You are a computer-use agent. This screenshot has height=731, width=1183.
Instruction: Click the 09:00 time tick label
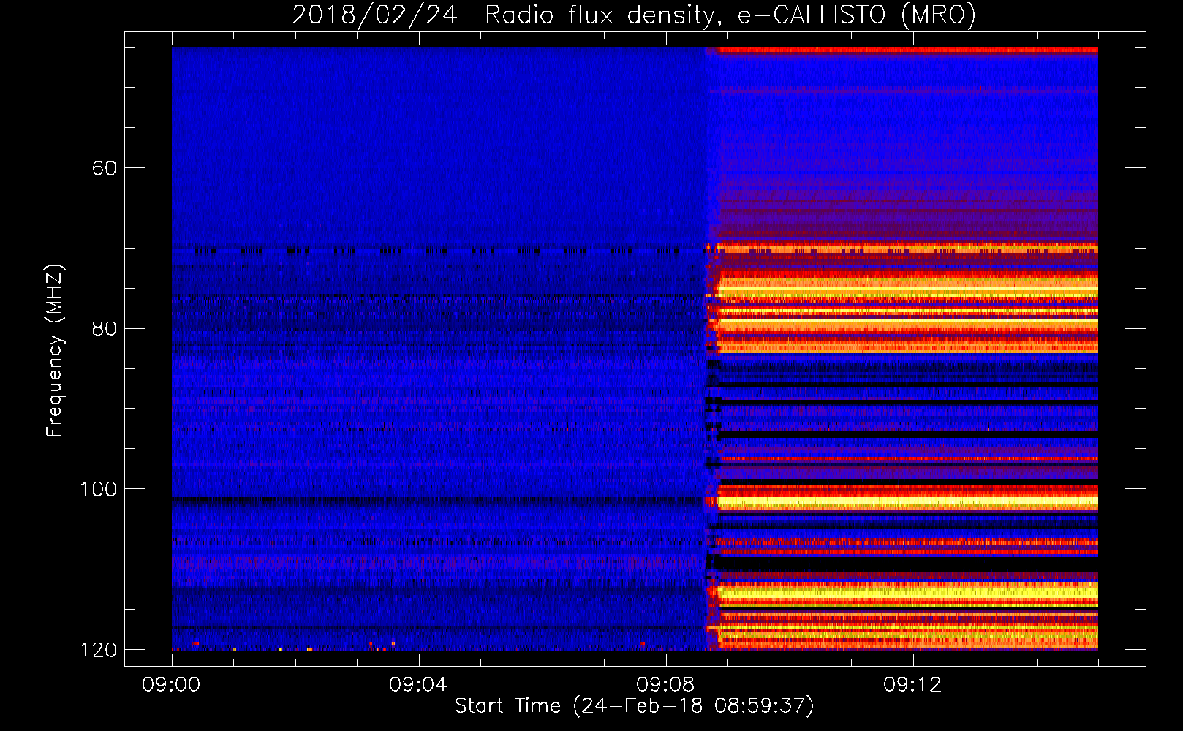[172, 685]
